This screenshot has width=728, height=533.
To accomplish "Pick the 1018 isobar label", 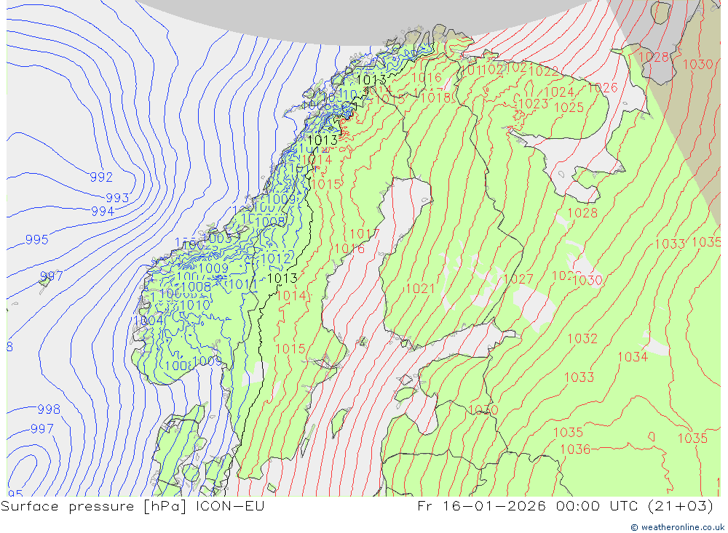I will point(435,97).
